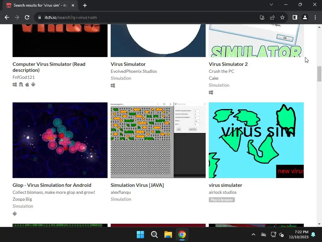
Task: Close the 'virus sim' search results tab
Action: pyautogui.click(x=73, y=5)
